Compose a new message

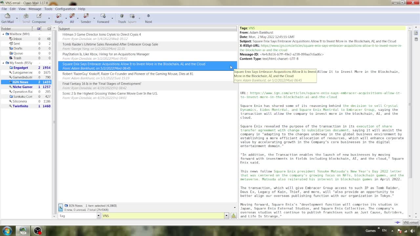tap(39, 18)
